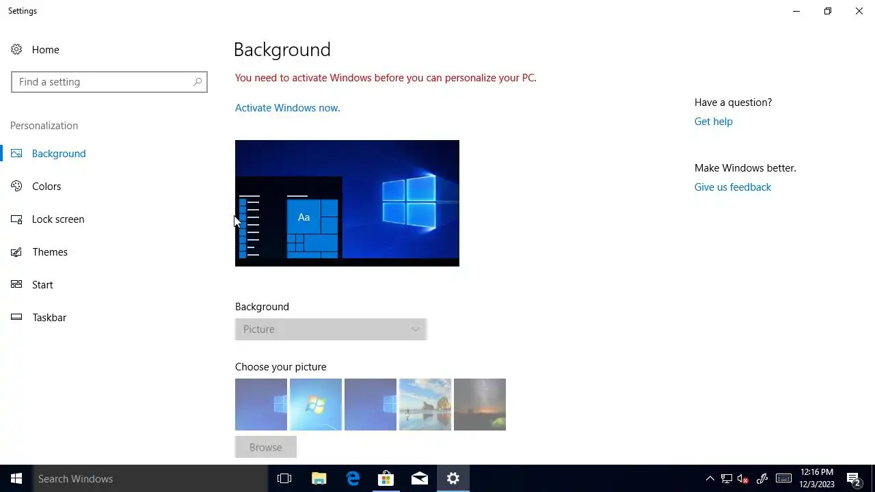Image resolution: width=875 pixels, height=492 pixels.
Task: Return to Settings Home
Action: coord(45,49)
